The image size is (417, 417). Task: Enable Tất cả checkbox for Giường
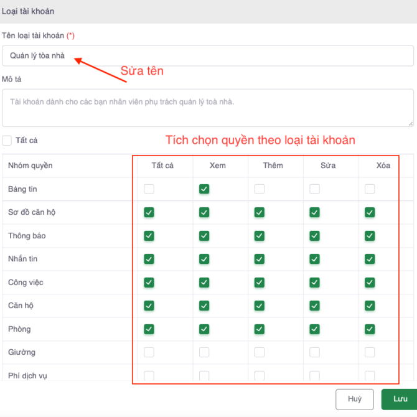pos(149,352)
